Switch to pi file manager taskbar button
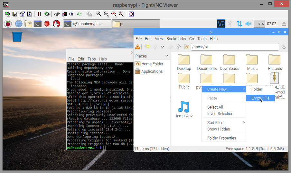This screenshot has height=173, width=291. (136, 24)
